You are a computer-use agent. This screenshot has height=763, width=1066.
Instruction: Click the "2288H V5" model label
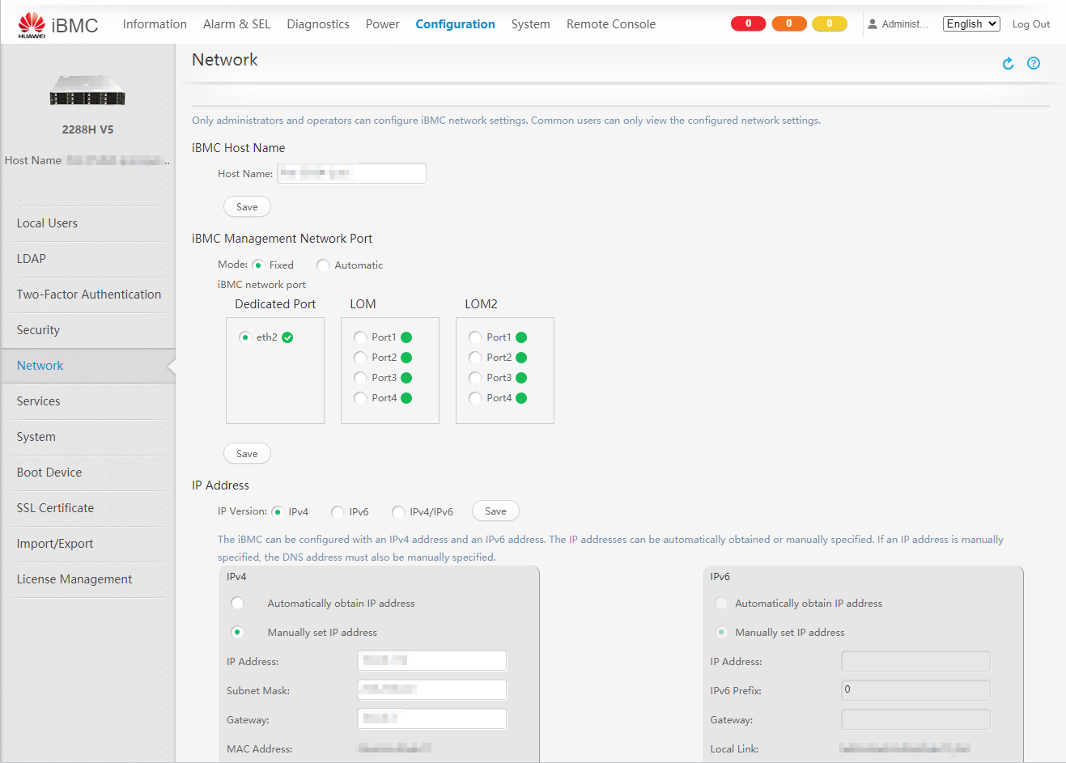[87, 129]
